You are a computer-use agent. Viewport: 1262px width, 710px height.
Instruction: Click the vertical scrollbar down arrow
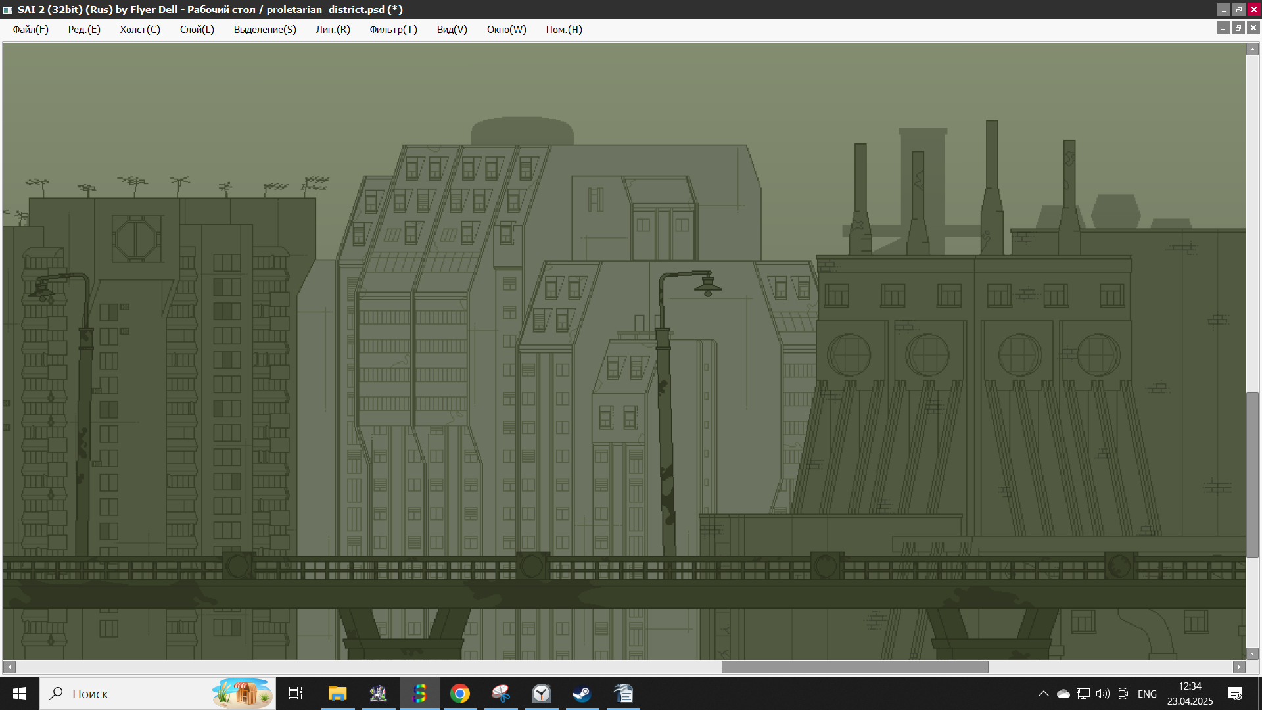tap(1253, 653)
